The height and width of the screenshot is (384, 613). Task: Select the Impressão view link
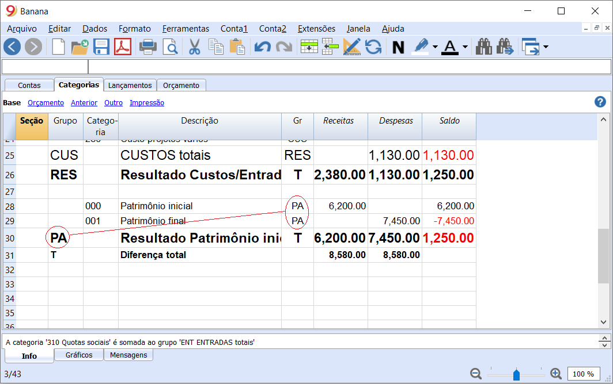coord(147,103)
